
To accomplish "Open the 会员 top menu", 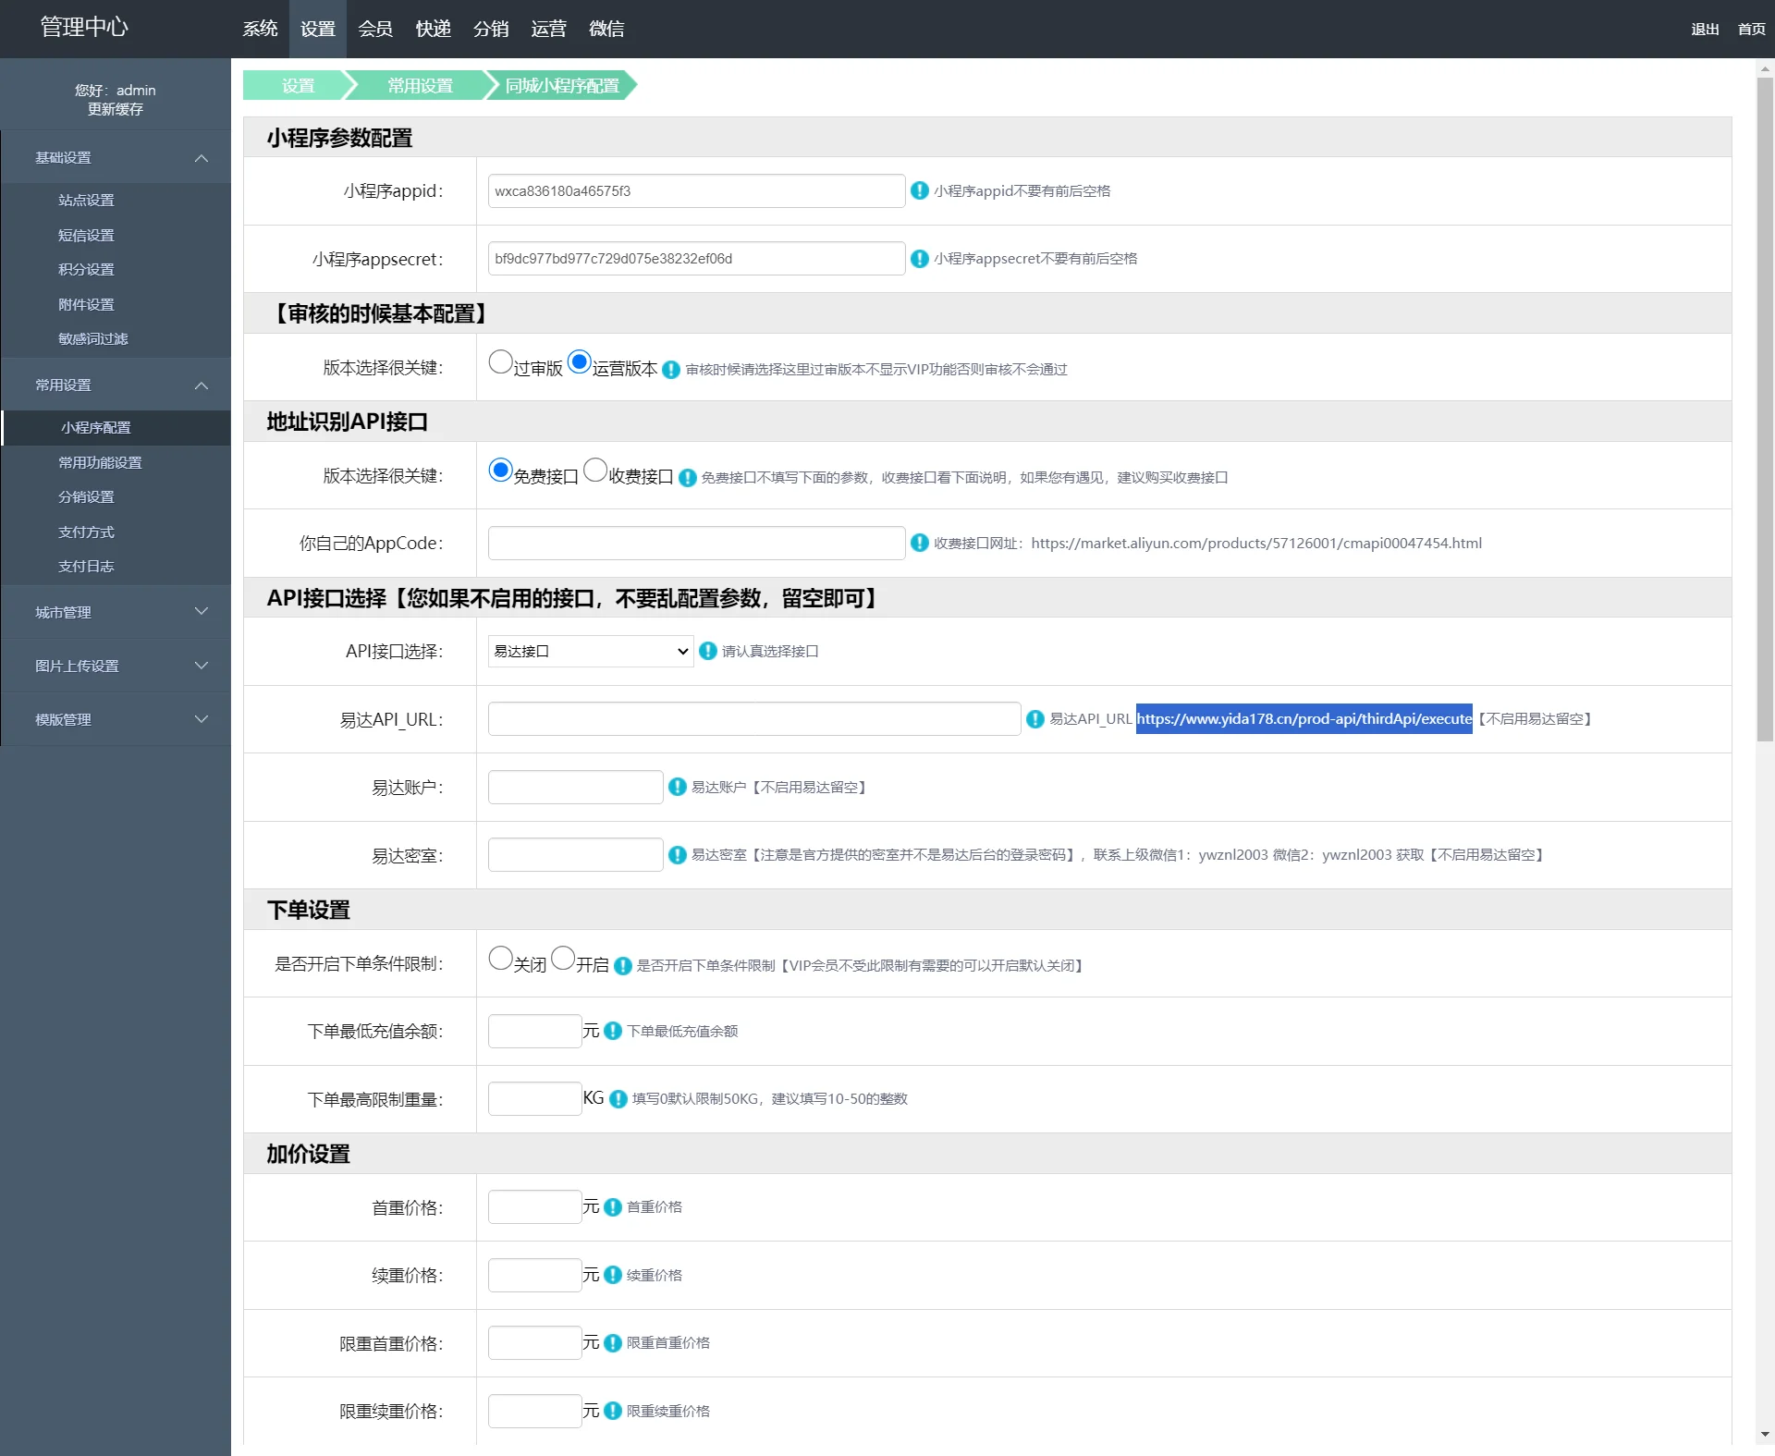I will (x=375, y=29).
